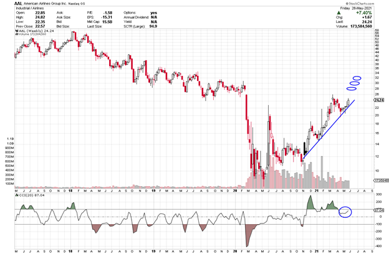
Task: Click the 24.24 last price tag on the price axis
Action: point(379,100)
